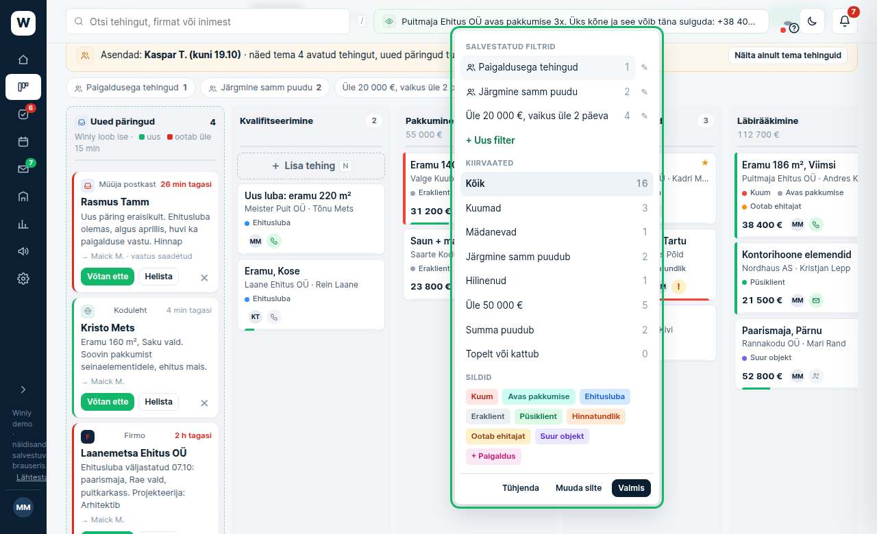Open the home icon in the sidebar

[23, 60]
